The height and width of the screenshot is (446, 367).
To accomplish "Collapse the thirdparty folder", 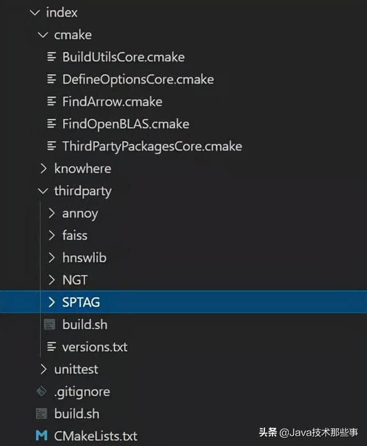I will coord(44,191).
